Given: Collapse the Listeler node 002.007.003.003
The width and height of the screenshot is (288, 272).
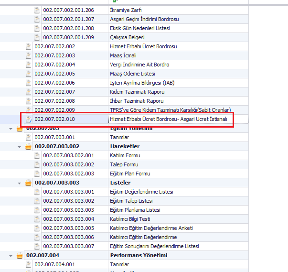Looking at the screenshot, I should tap(20, 183).
